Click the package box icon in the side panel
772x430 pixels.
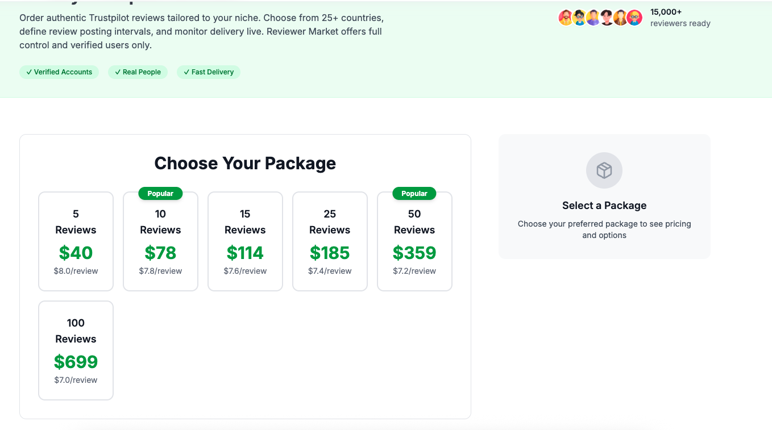coord(604,170)
